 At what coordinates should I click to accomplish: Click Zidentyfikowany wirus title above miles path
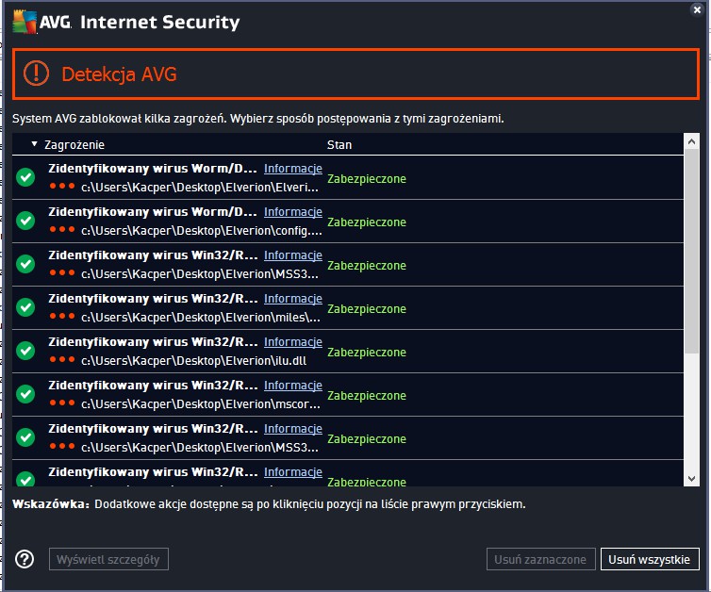[x=153, y=298]
